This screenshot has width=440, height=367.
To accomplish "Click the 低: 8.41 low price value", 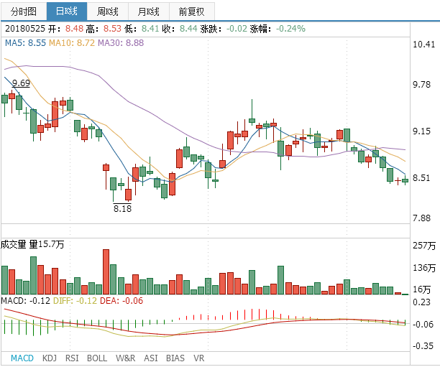I will 142,29.
